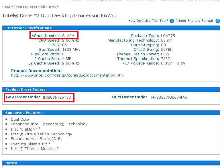224x168 pixels.
Task: Click Thermal Specification value 72°C
Action: [166, 58]
